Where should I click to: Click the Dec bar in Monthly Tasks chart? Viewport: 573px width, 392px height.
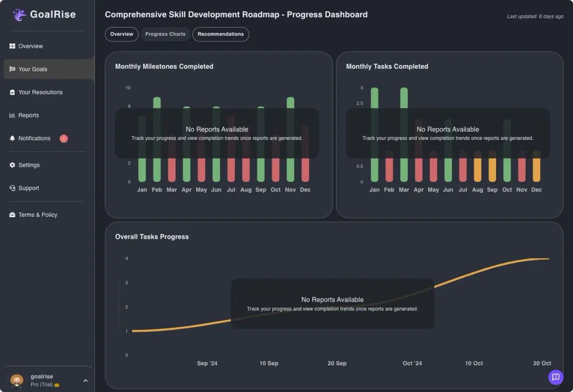(537, 166)
